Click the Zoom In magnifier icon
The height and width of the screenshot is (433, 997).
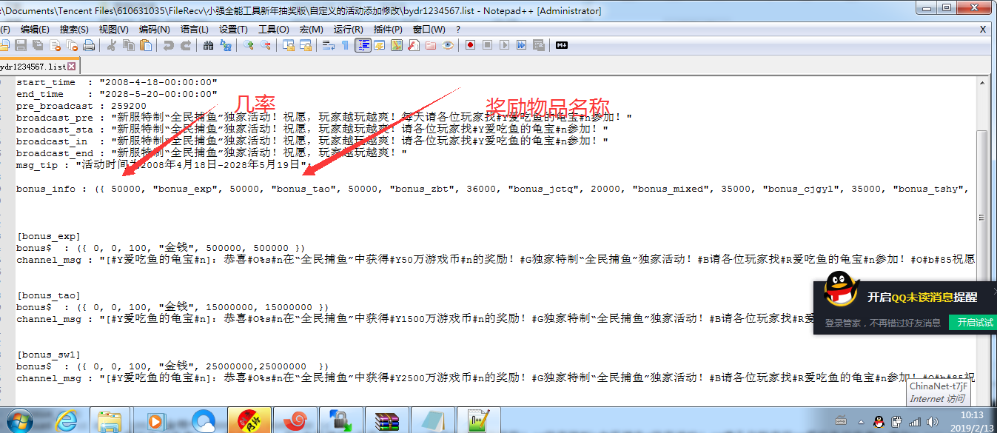[249, 45]
